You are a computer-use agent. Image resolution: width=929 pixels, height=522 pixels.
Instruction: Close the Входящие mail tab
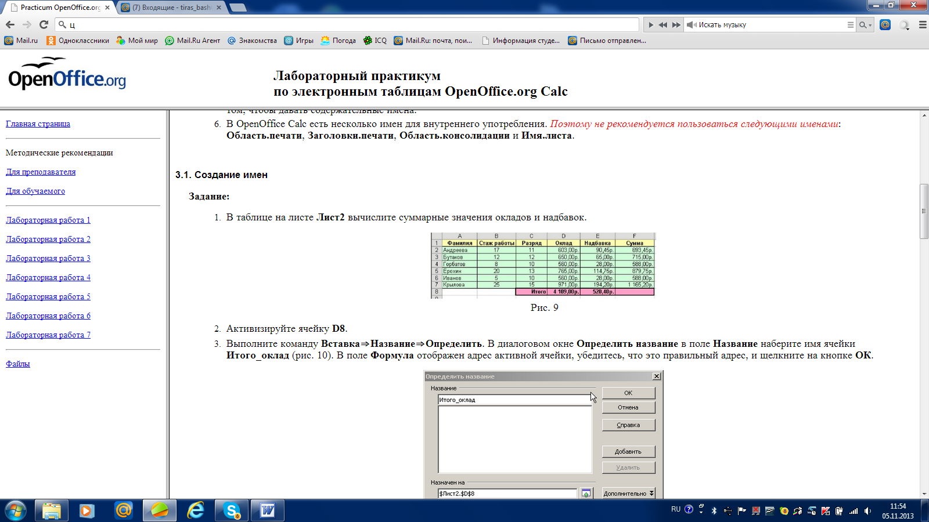pos(219,8)
